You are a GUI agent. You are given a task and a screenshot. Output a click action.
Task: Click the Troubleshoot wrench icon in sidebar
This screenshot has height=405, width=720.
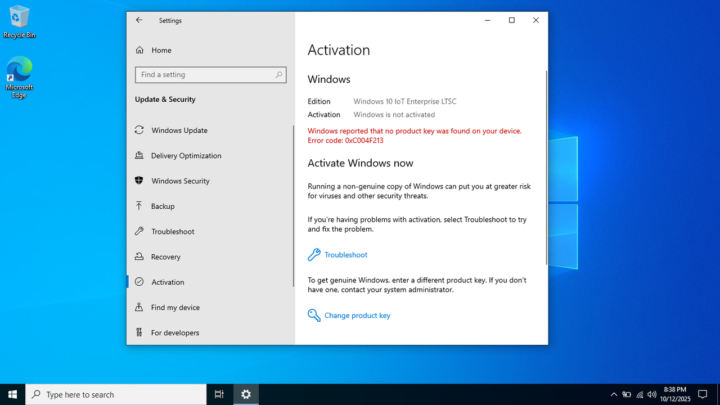pos(139,231)
